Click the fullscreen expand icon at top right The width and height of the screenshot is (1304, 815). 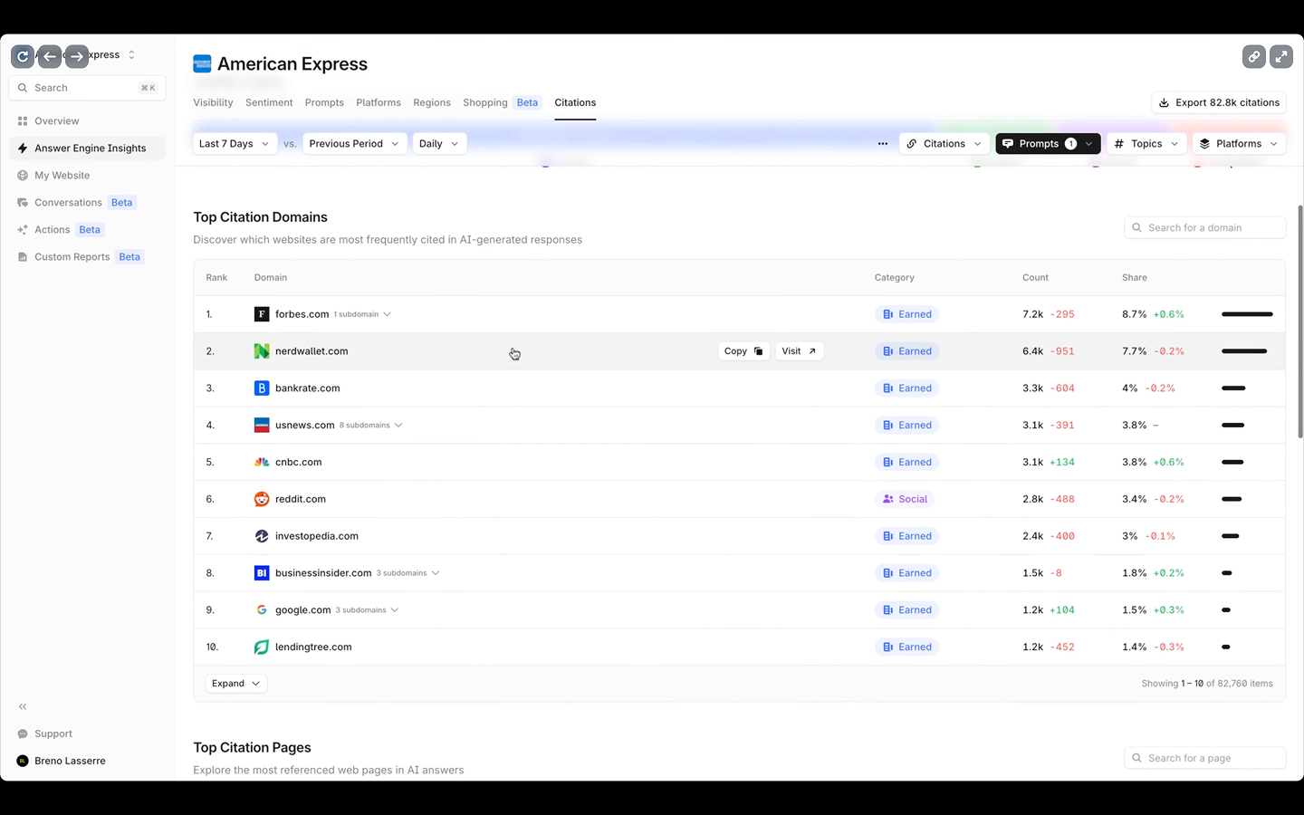point(1281,56)
